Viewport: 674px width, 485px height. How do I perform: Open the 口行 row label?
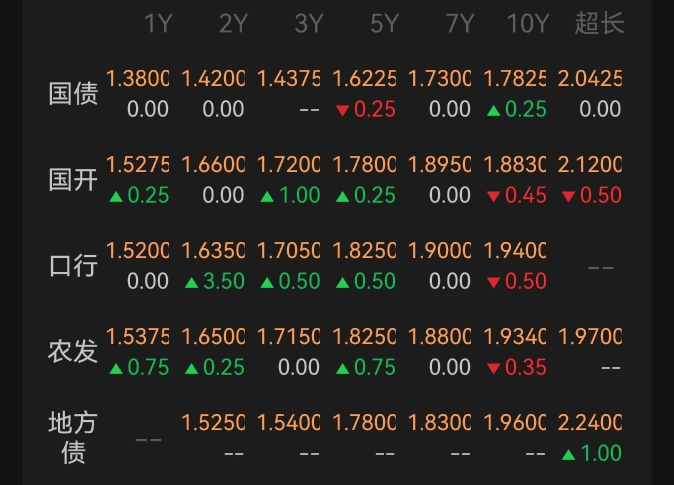pos(73,266)
